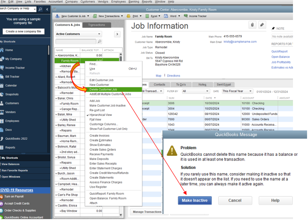This screenshot has height=221, width=308.
Task: Open the Word dropdown arrow
Action: click(x=179, y=16)
